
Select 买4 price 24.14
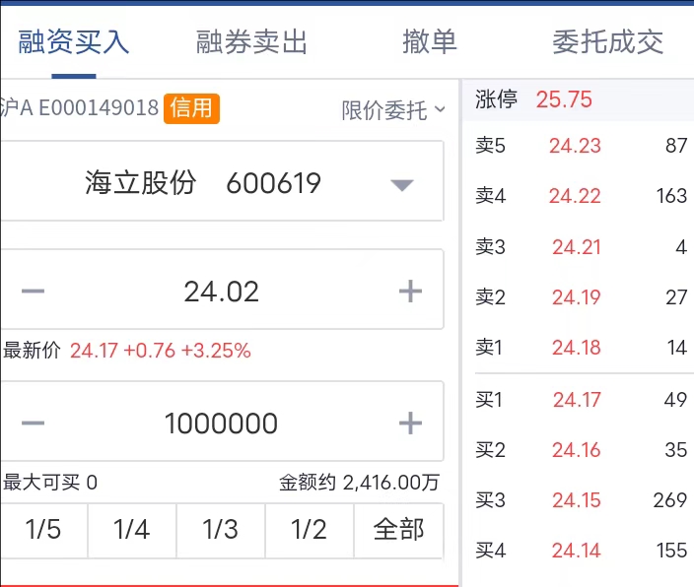(577, 551)
